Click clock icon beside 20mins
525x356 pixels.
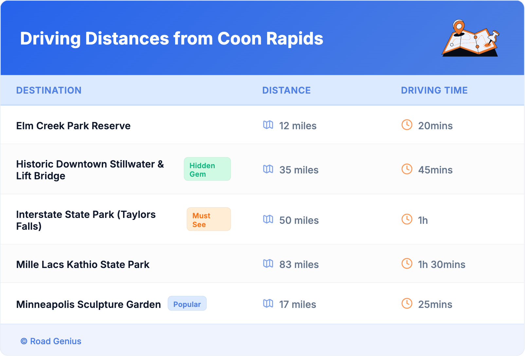407,125
